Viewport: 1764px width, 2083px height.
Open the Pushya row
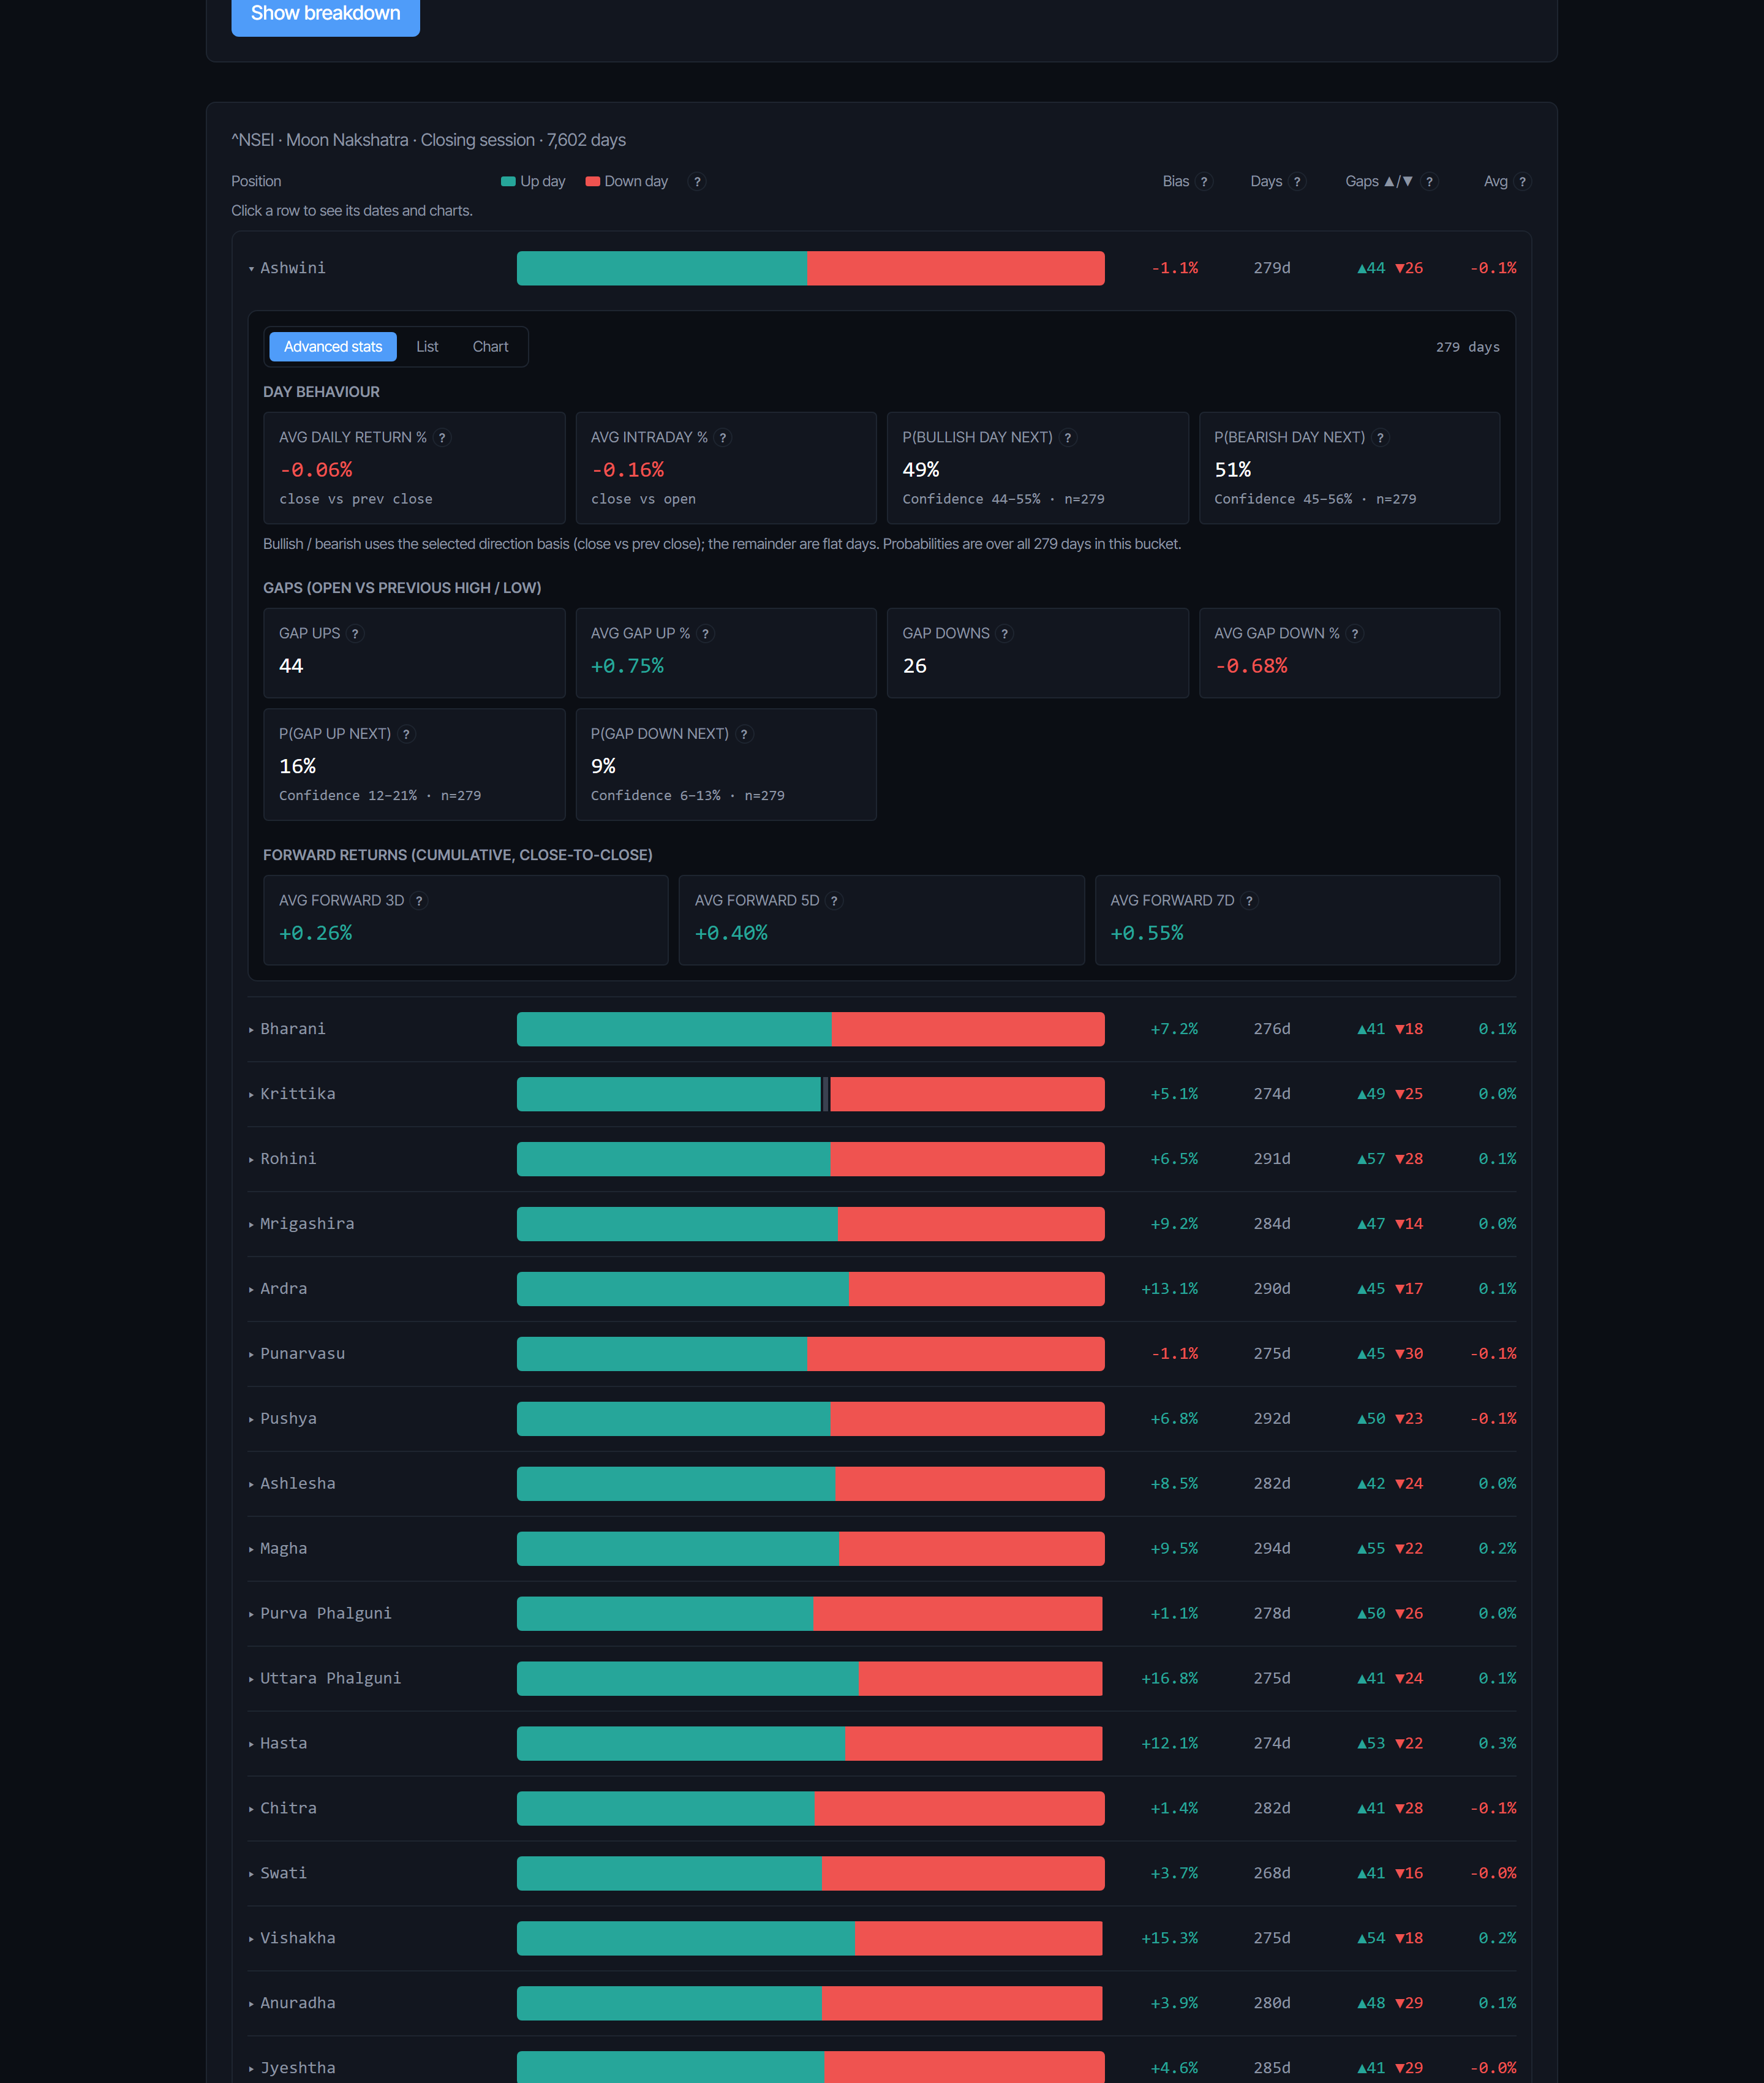[x=882, y=1419]
